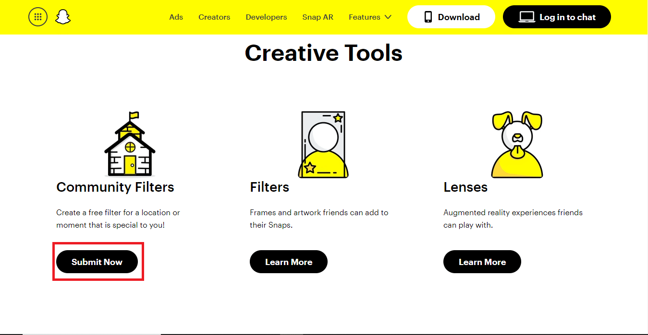Click the 'Create a free filter' description
The width and height of the screenshot is (648, 335).
(118, 219)
